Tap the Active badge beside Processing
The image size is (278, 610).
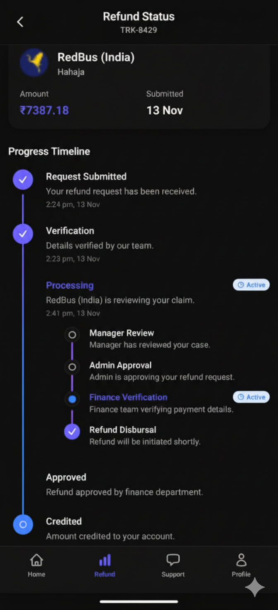point(251,285)
